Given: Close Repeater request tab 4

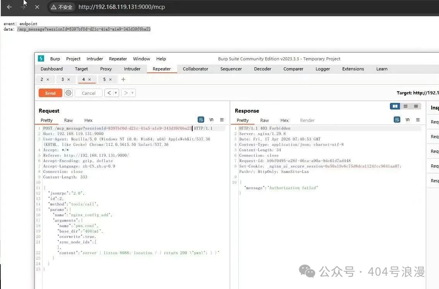Looking at the screenshot, I should tap(90, 80).
